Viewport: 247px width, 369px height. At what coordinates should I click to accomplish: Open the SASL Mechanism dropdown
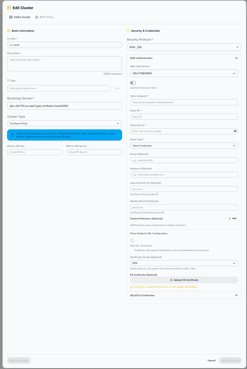point(184,73)
